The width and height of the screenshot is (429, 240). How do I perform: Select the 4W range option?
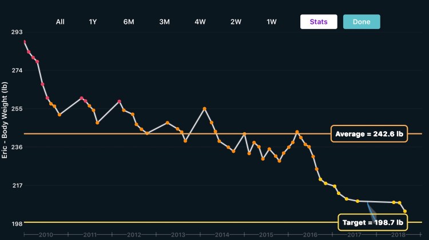tap(200, 22)
